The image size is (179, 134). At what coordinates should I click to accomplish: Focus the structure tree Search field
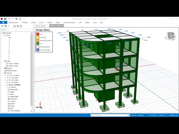tap(17, 30)
